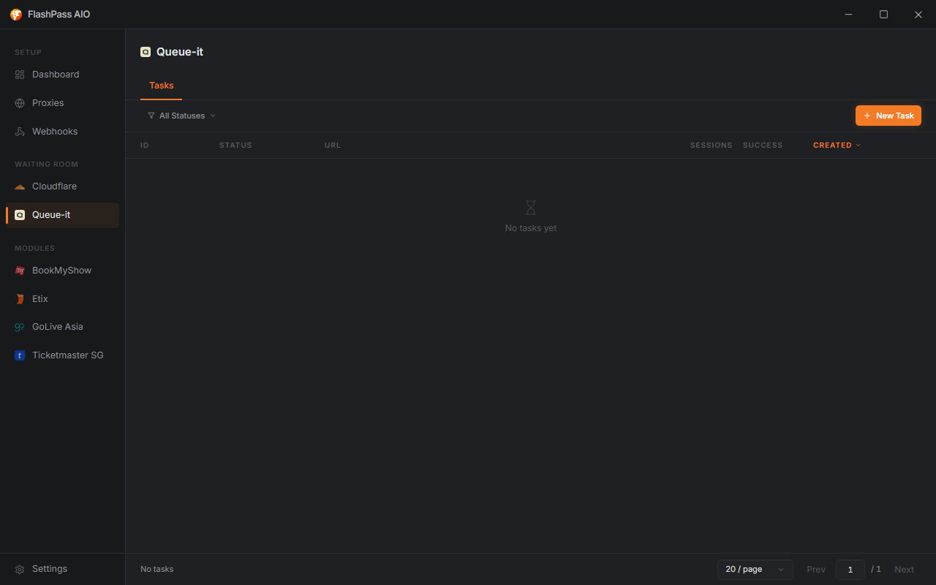This screenshot has width=936, height=585.
Task: Open the GoLive Asia module
Action: (x=62, y=327)
